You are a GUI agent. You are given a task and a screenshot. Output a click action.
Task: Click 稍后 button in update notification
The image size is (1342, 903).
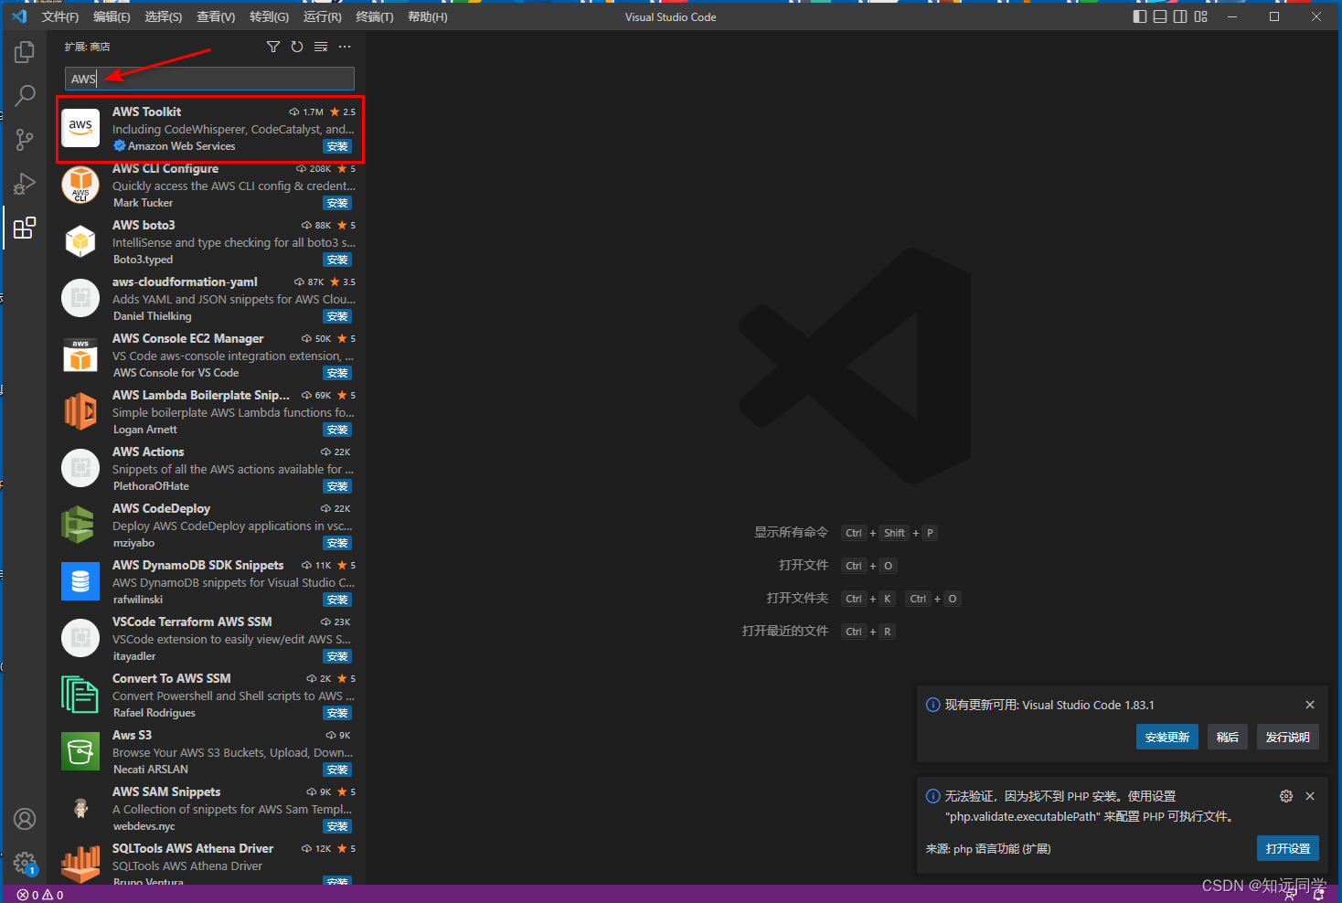point(1228,737)
